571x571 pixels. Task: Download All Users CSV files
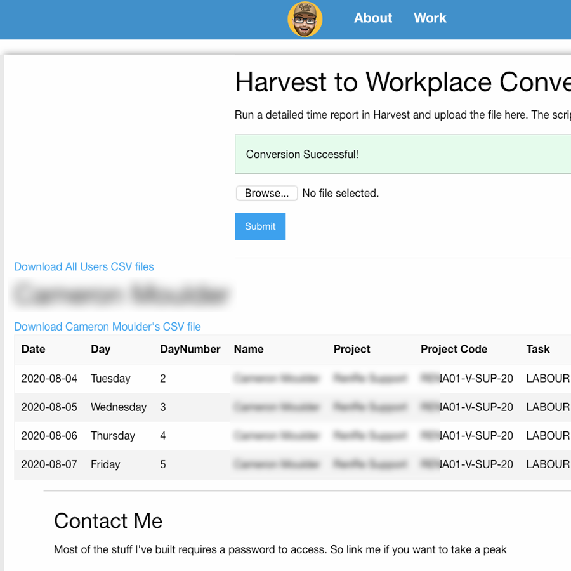(x=84, y=267)
